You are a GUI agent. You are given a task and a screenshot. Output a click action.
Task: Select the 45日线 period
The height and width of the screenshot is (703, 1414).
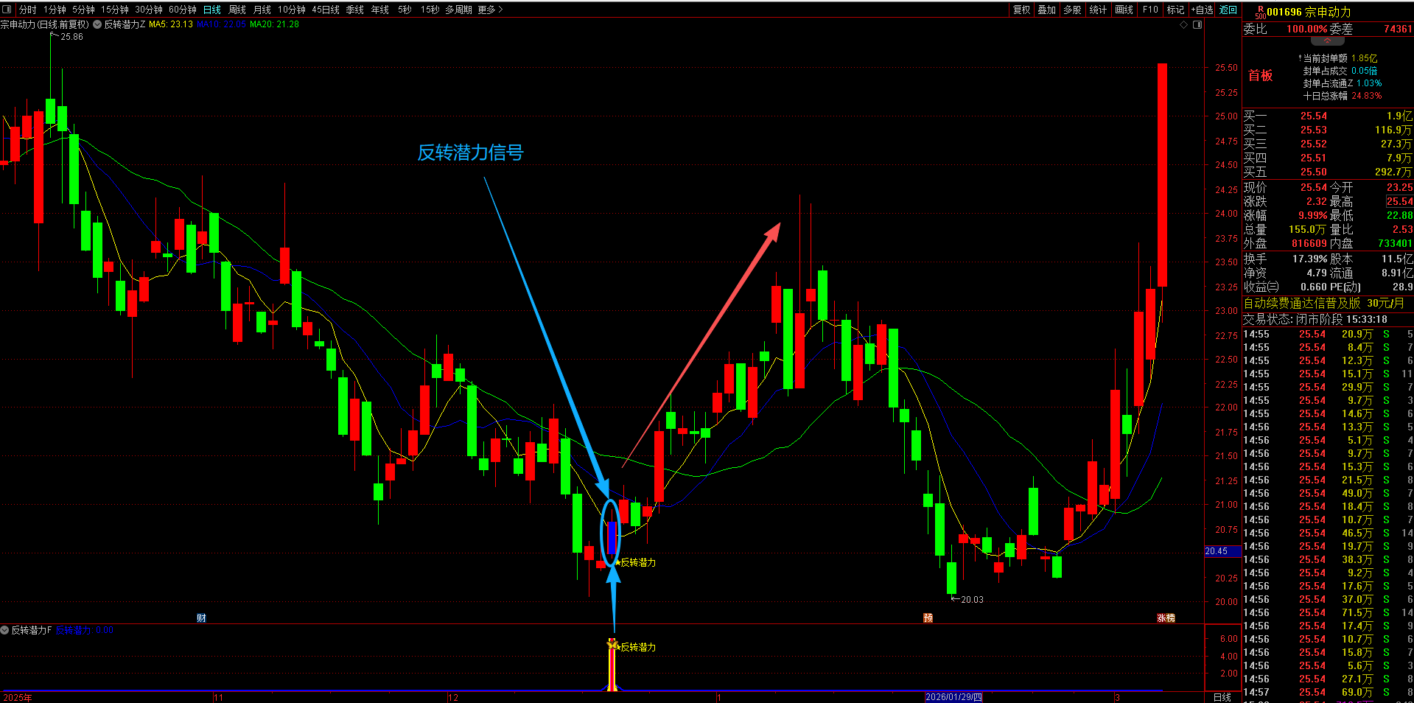tap(326, 10)
